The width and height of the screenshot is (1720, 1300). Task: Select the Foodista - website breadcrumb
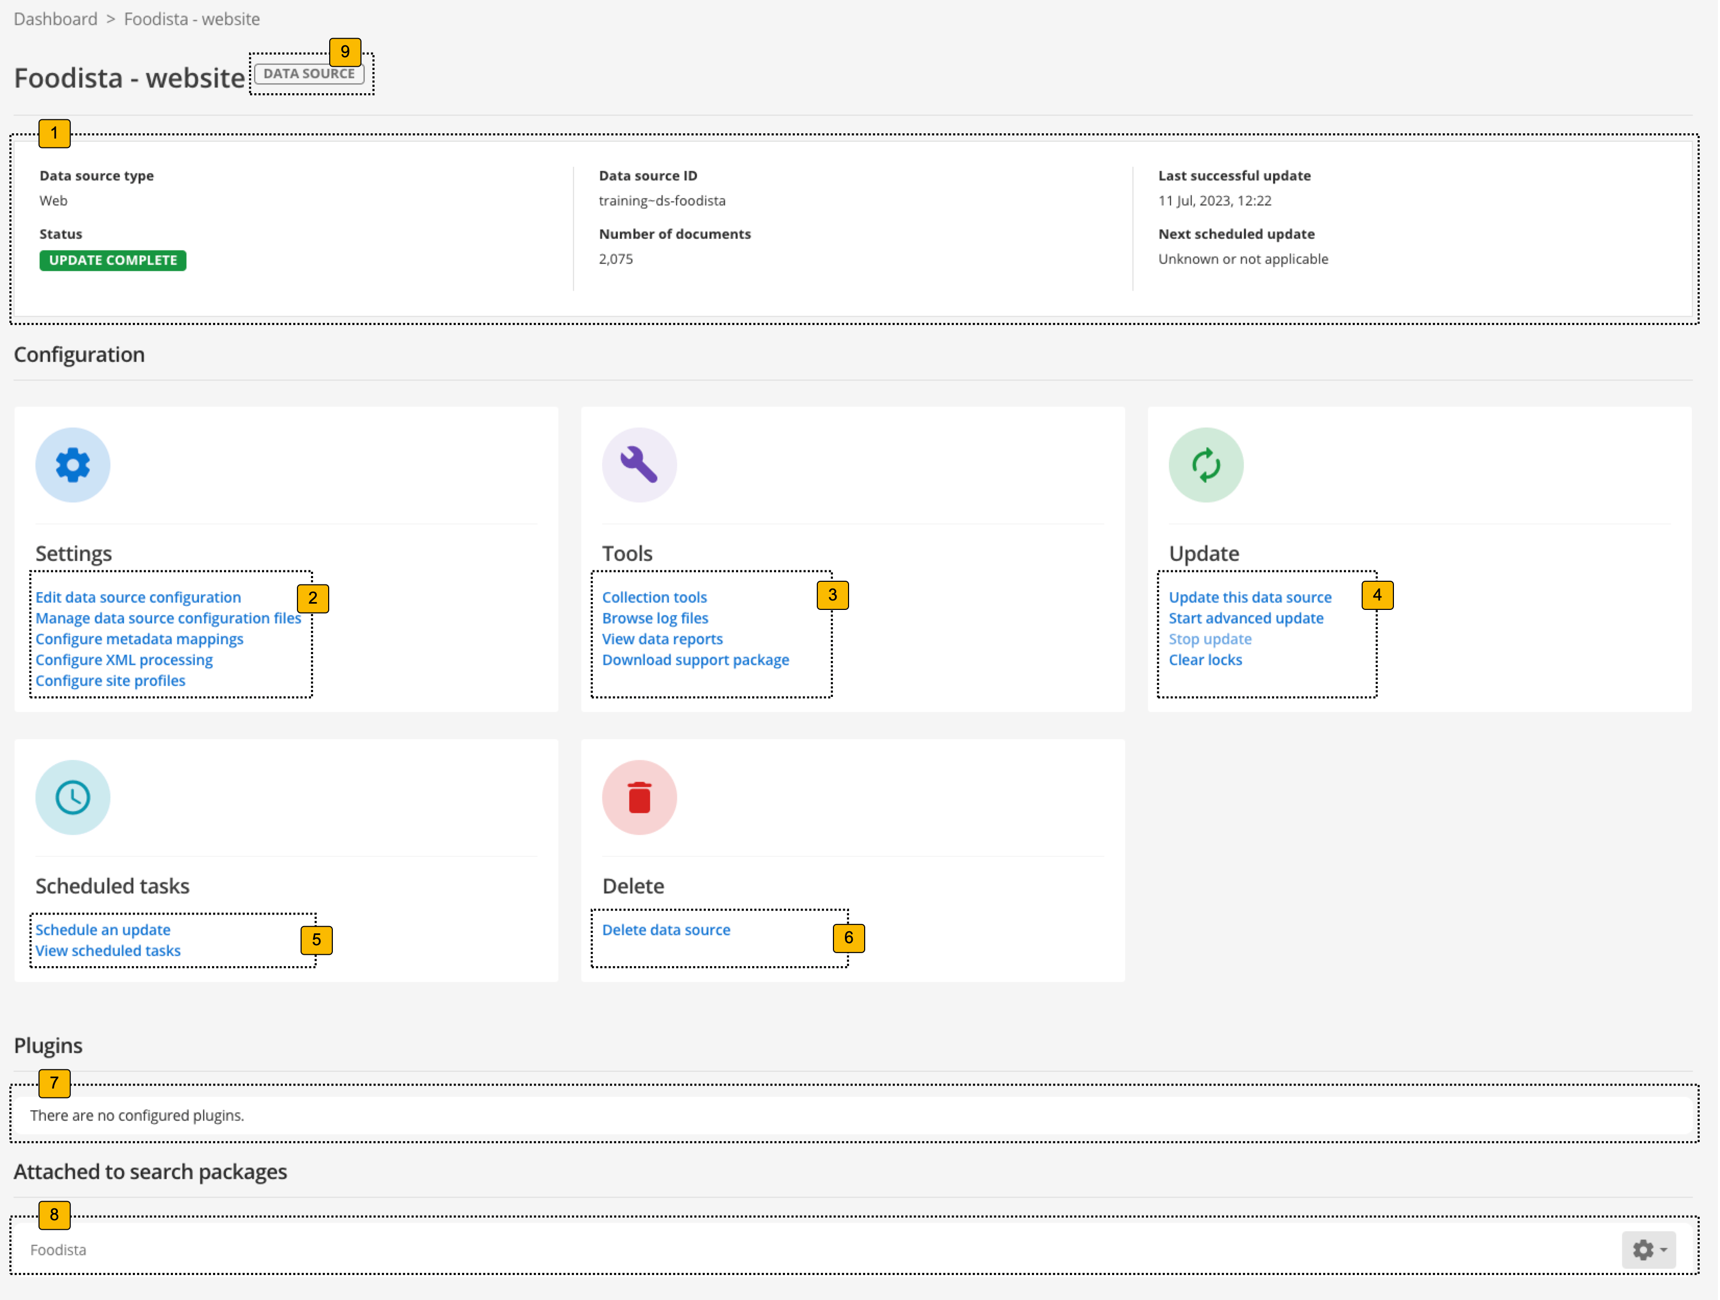(191, 19)
